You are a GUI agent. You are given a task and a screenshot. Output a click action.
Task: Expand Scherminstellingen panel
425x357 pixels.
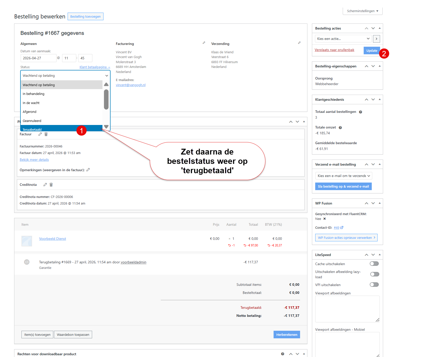362,11
